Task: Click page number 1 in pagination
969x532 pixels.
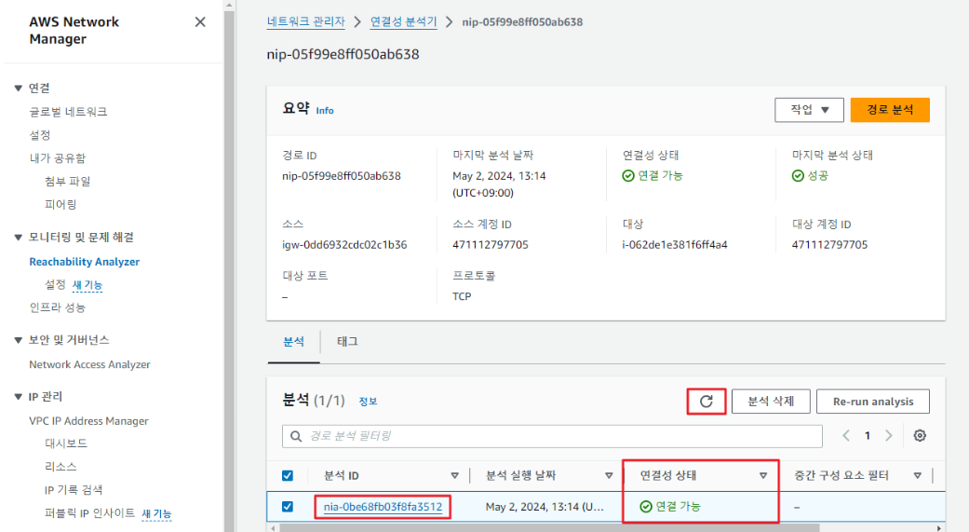Action: pos(867,435)
